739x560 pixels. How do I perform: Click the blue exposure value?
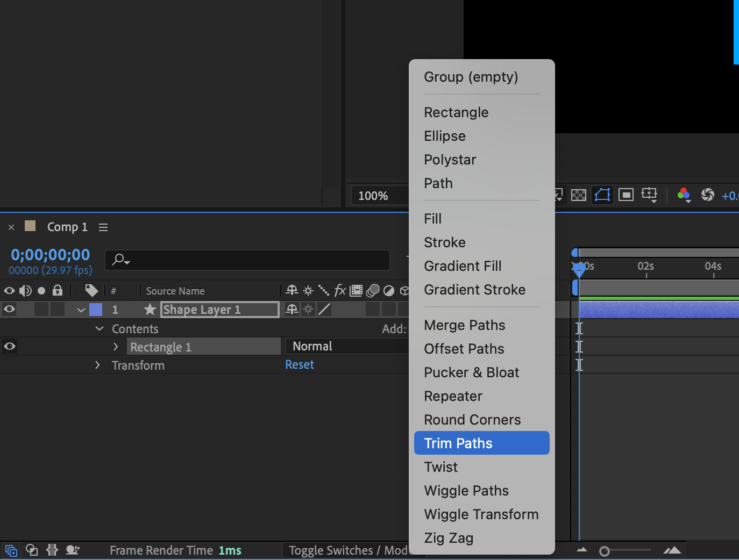pyautogui.click(x=730, y=196)
